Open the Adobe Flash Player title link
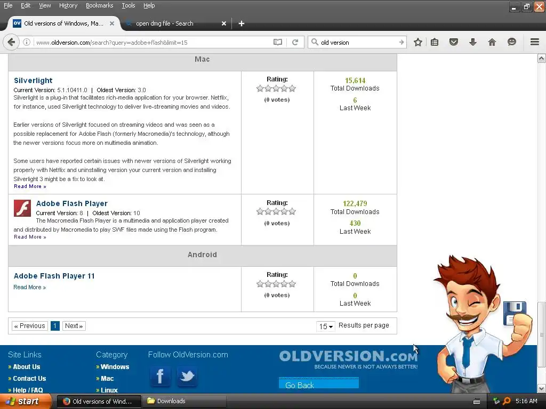The width and height of the screenshot is (546, 409). click(72, 203)
